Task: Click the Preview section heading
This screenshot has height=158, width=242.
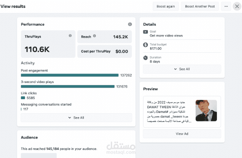Action: pyautogui.click(x=150, y=89)
